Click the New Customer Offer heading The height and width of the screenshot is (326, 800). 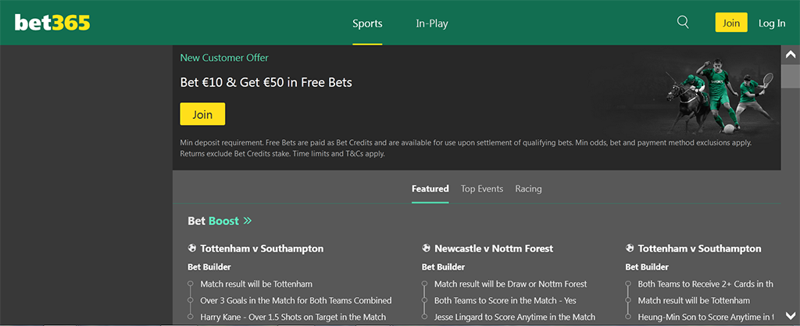224,58
